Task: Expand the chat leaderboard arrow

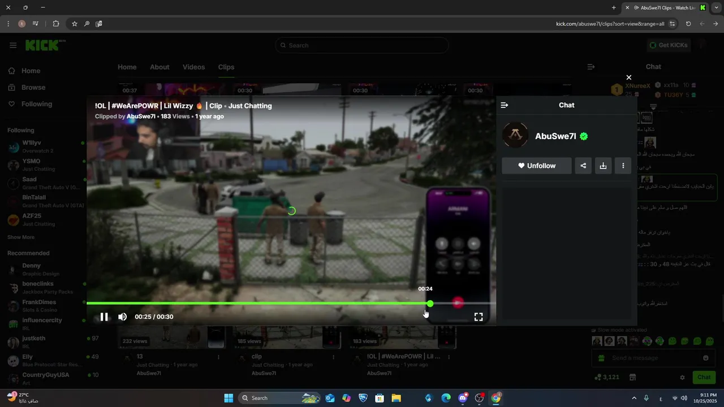Action: (x=653, y=106)
